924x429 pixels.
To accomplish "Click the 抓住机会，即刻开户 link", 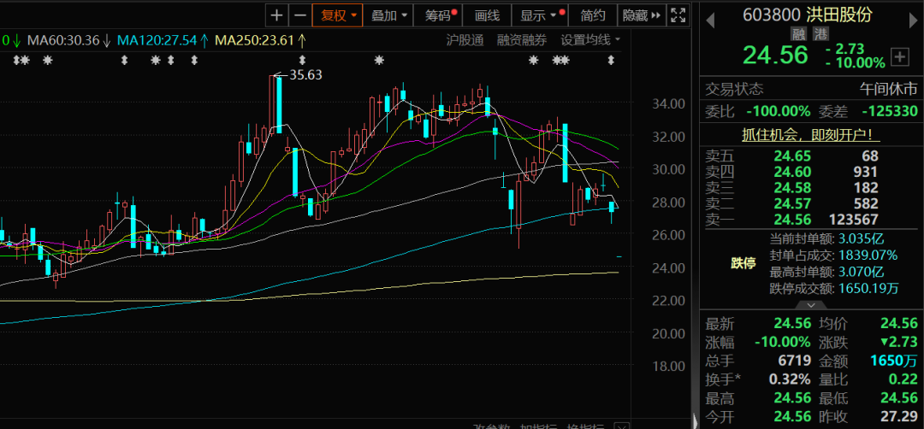I will pos(810,134).
